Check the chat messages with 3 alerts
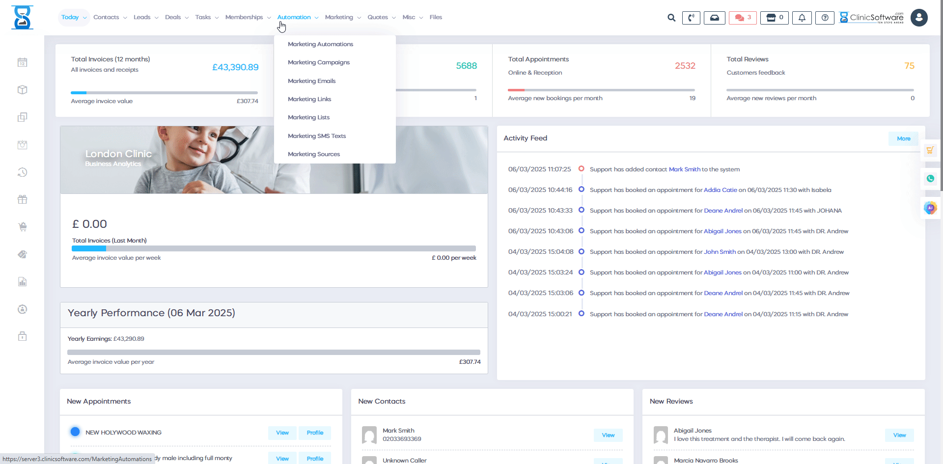 [x=742, y=18]
